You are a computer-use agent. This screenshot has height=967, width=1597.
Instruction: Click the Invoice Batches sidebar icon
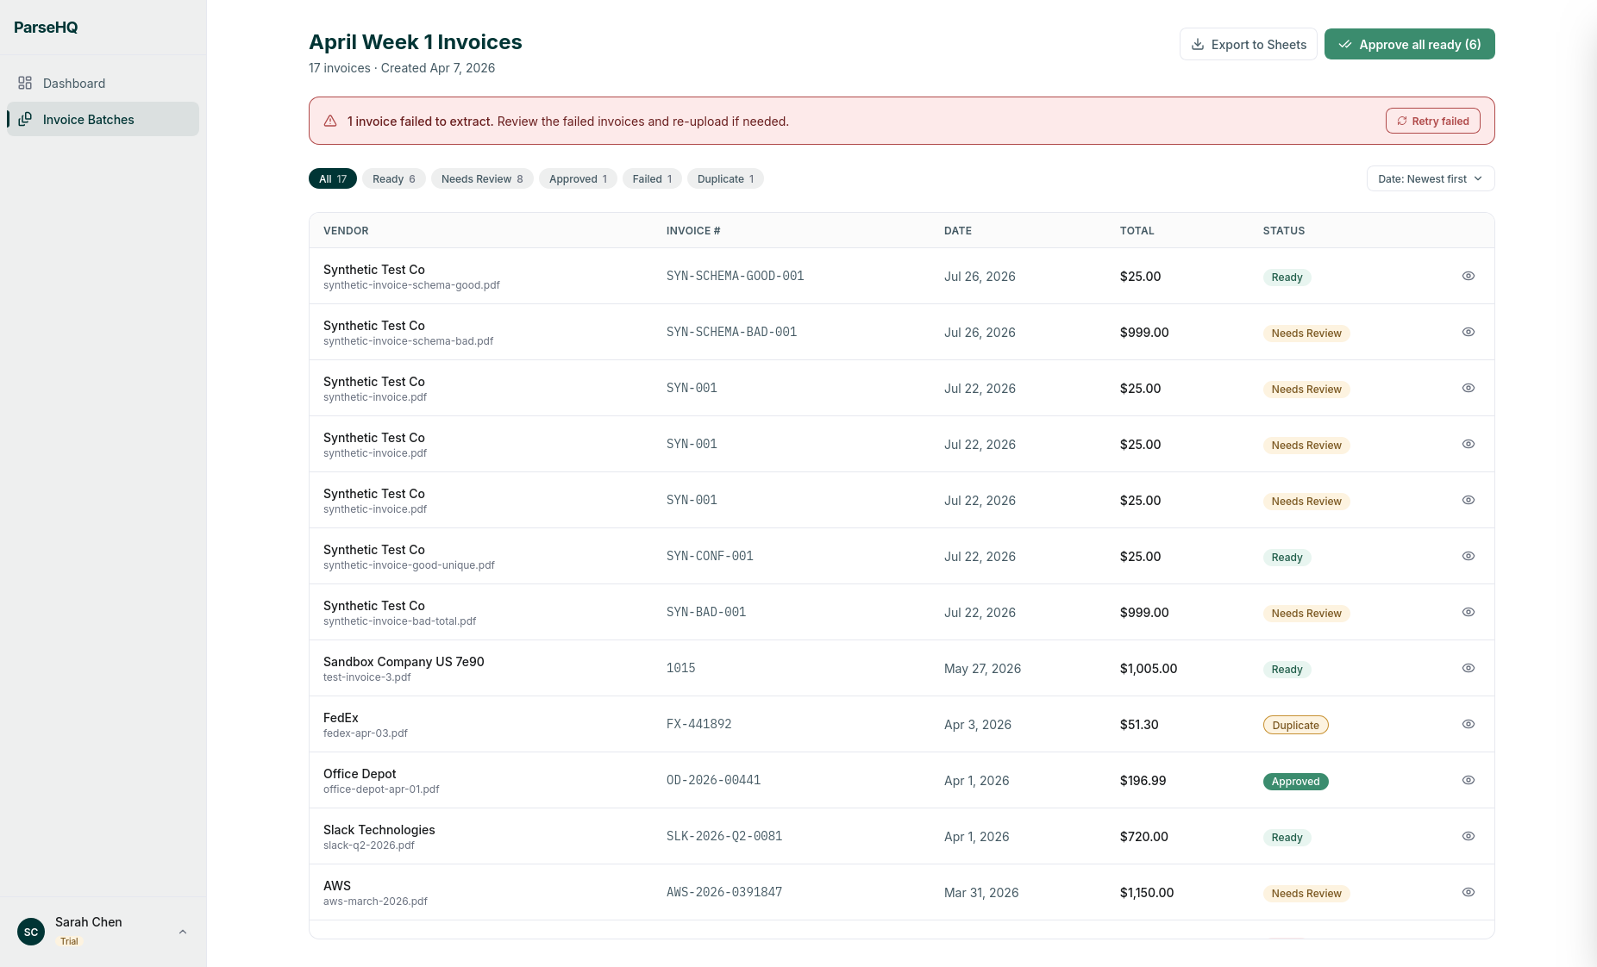pos(25,119)
